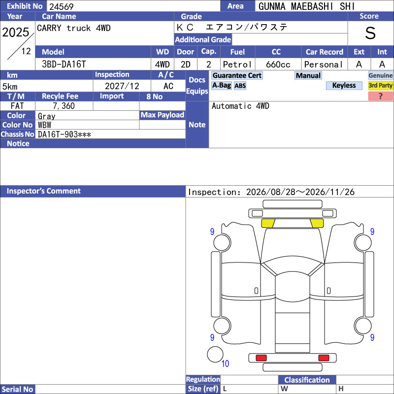Image resolution: width=394 pixels, height=394 pixels.
Task: Click the yellow 3rd Party tag
Action: point(380,85)
